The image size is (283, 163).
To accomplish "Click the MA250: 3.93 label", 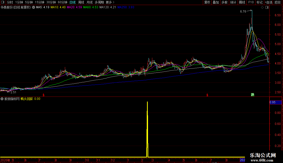I will pyautogui.click(x=126, y=7).
